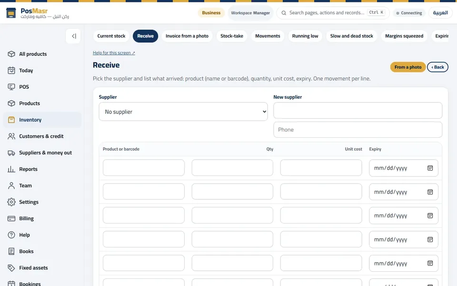Click the Team person icon
The width and height of the screenshot is (457, 286).
point(11,185)
